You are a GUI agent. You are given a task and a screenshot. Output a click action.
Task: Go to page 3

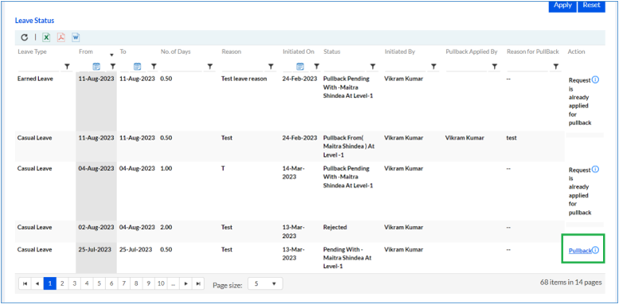click(x=74, y=283)
